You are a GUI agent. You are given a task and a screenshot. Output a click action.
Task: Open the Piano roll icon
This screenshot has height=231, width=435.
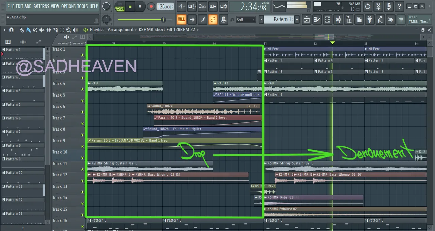(317, 20)
